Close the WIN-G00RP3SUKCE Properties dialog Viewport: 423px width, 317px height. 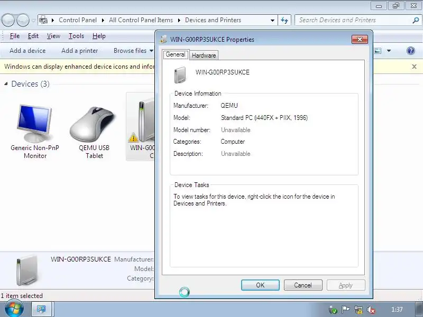360,39
